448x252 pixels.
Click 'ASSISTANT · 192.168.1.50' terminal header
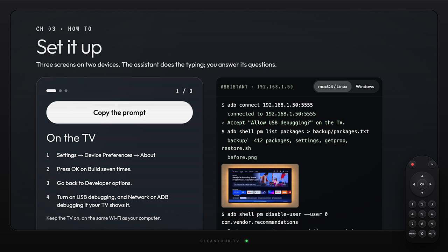pyautogui.click(x=257, y=86)
